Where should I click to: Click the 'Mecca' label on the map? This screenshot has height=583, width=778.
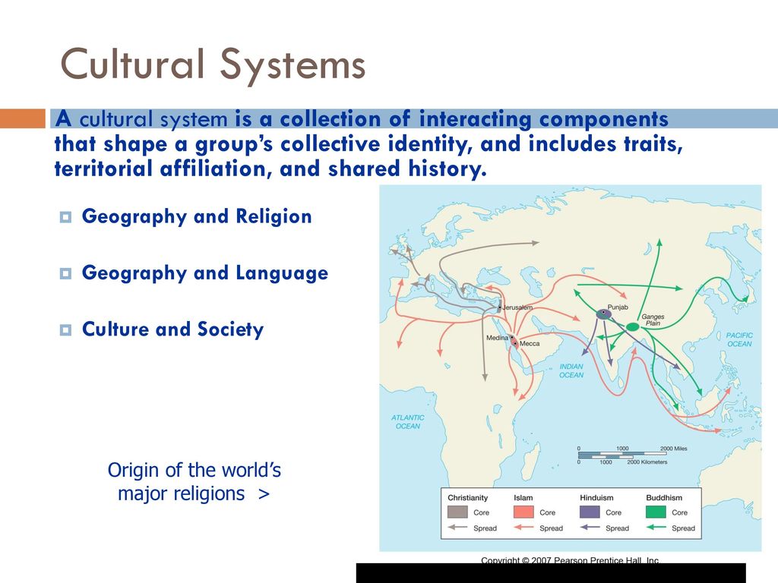(530, 344)
